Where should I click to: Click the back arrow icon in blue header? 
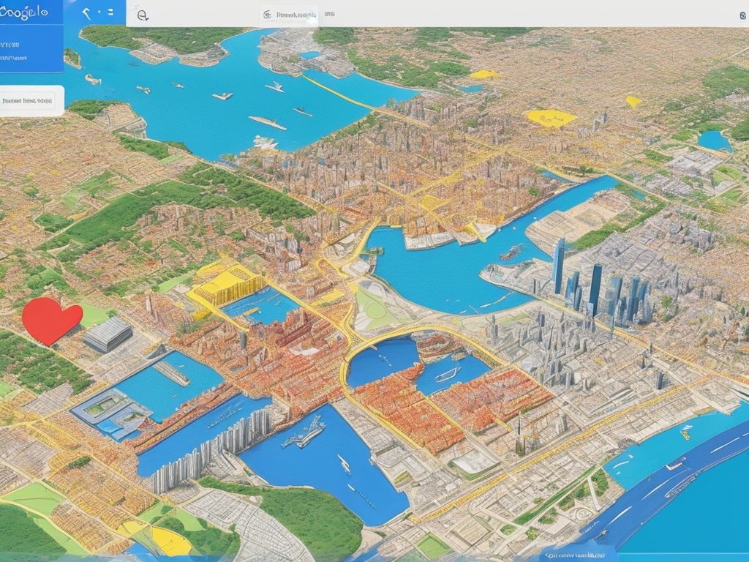click(86, 13)
